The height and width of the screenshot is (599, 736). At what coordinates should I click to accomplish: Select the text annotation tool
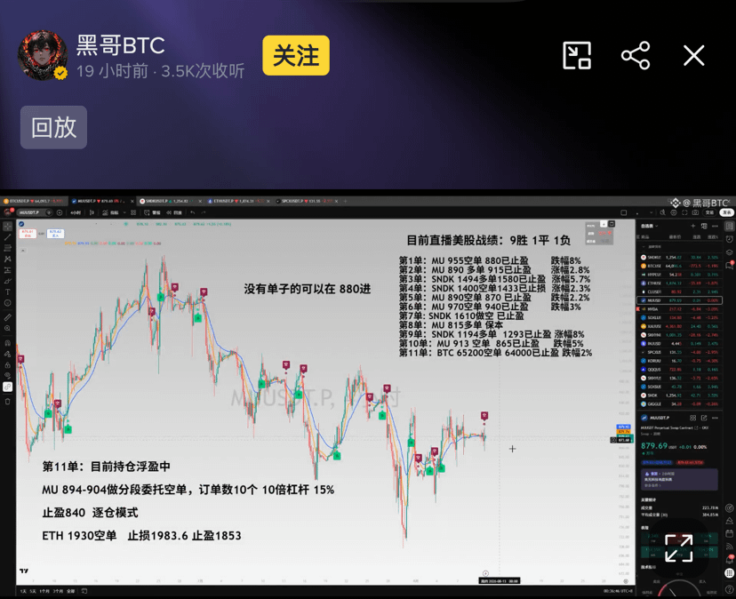point(7,292)
